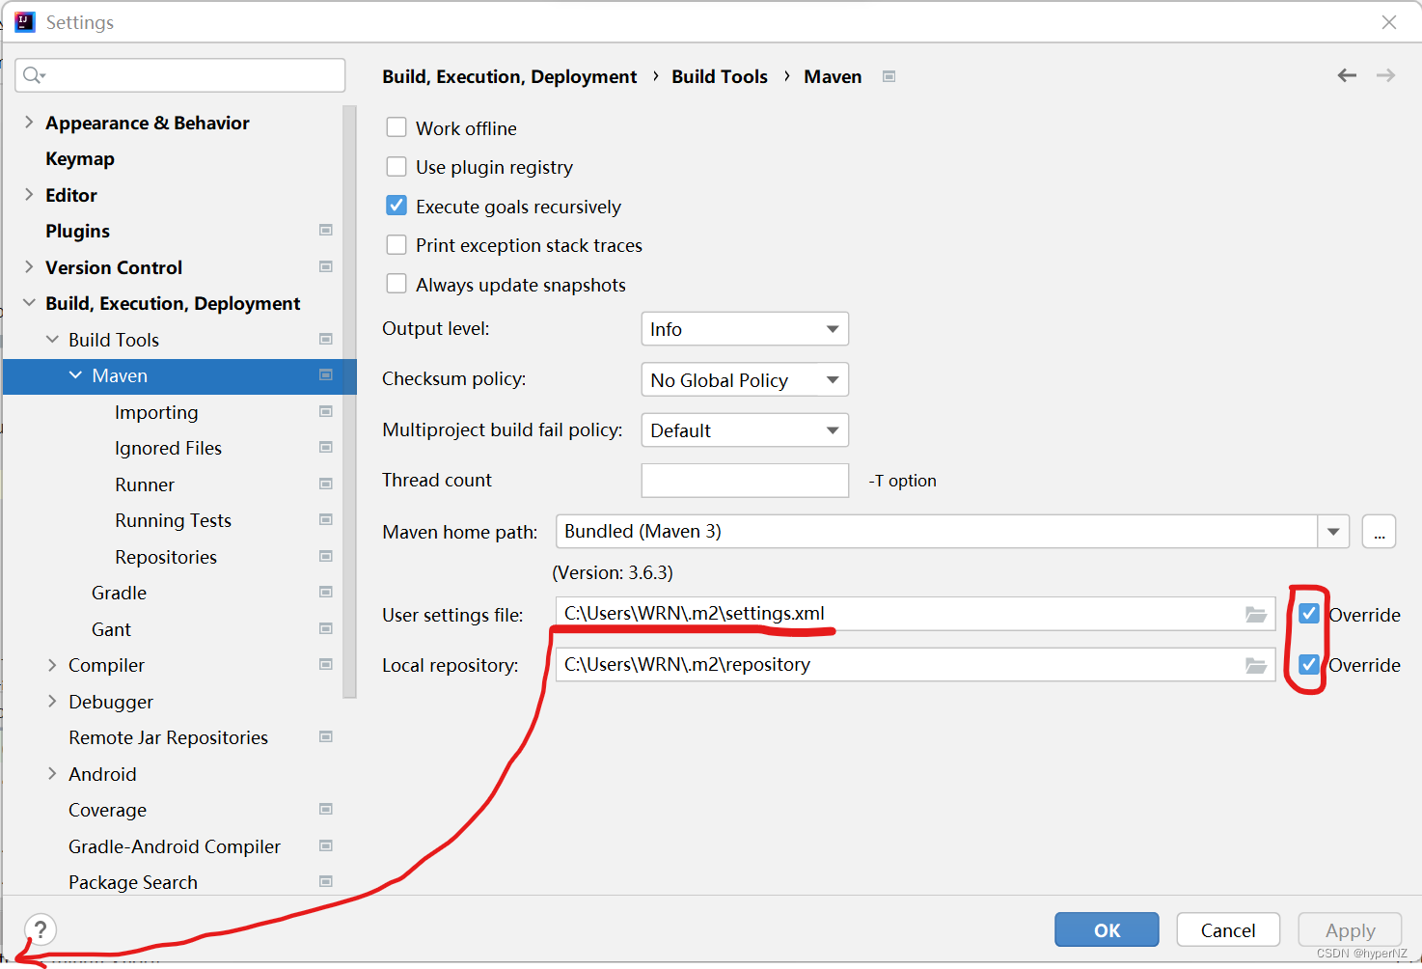Click project icon in Importing row
The image size is (1422, 969).
(326, 411)
